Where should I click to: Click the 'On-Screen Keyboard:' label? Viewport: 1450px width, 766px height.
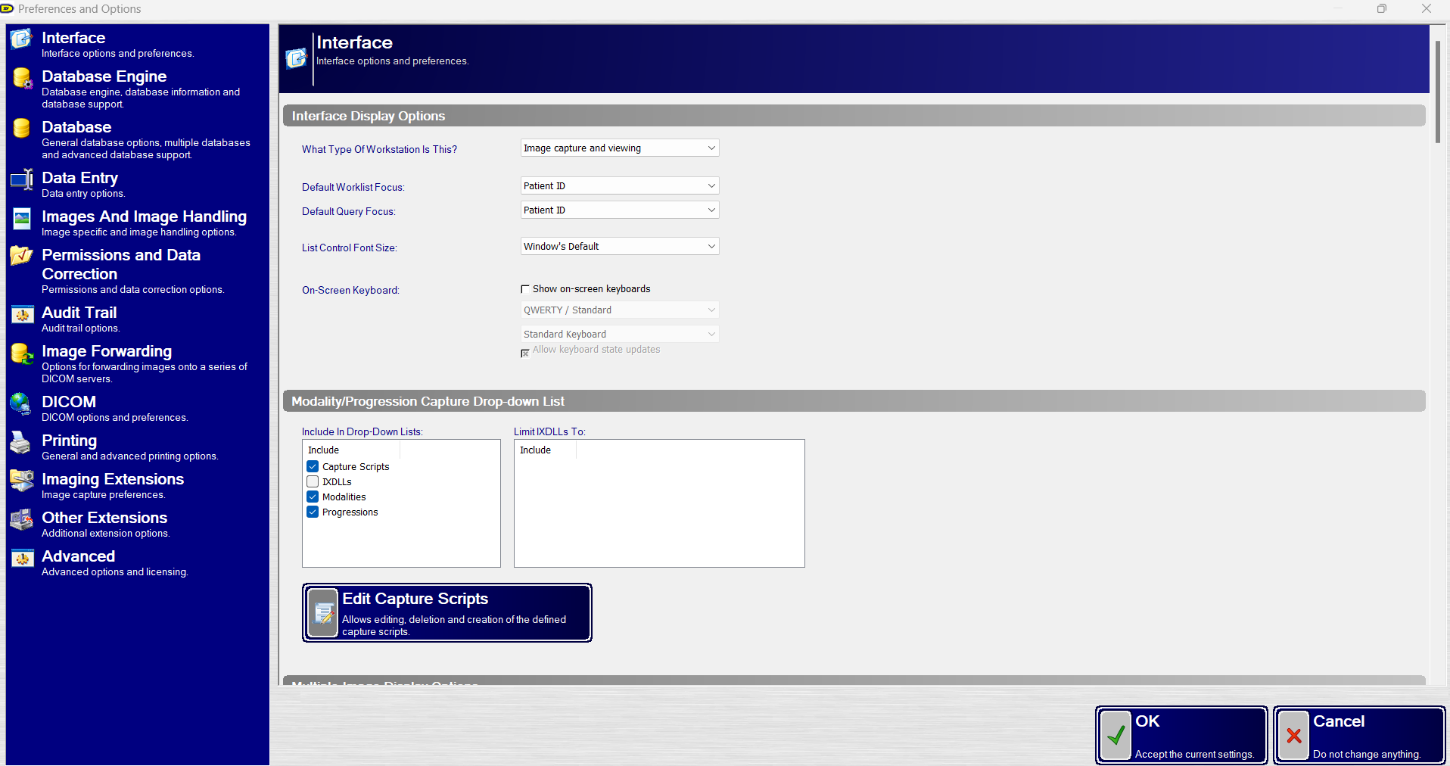350,291
